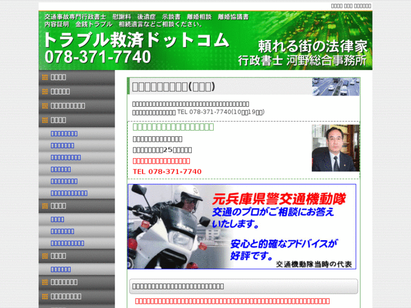This screenshot has width=411, height=308.
Task: Click the highway traffic thumbnail in the page heading
Action: click(x=335, y=86)
